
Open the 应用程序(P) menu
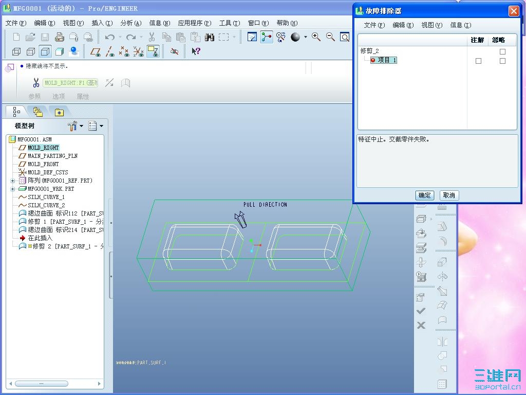[x=195, y=23]
